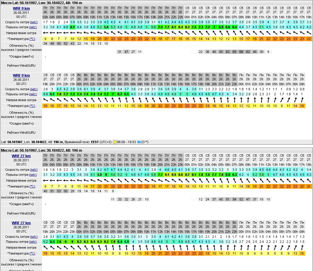Open the second WRF 9 km link below

coord(21,76)
